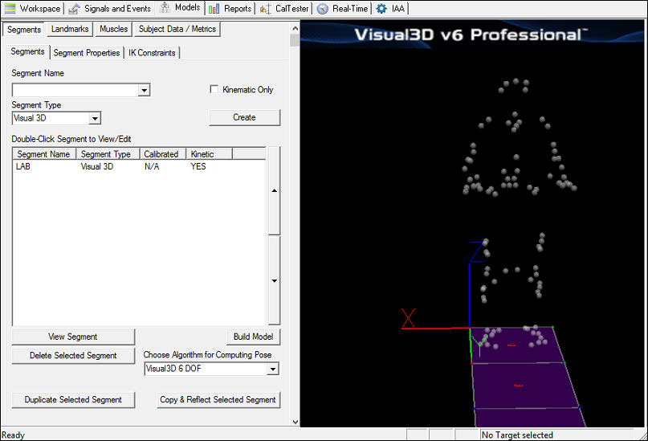
Task: Click the CalTester icon
Action: [x=265, y=8]
